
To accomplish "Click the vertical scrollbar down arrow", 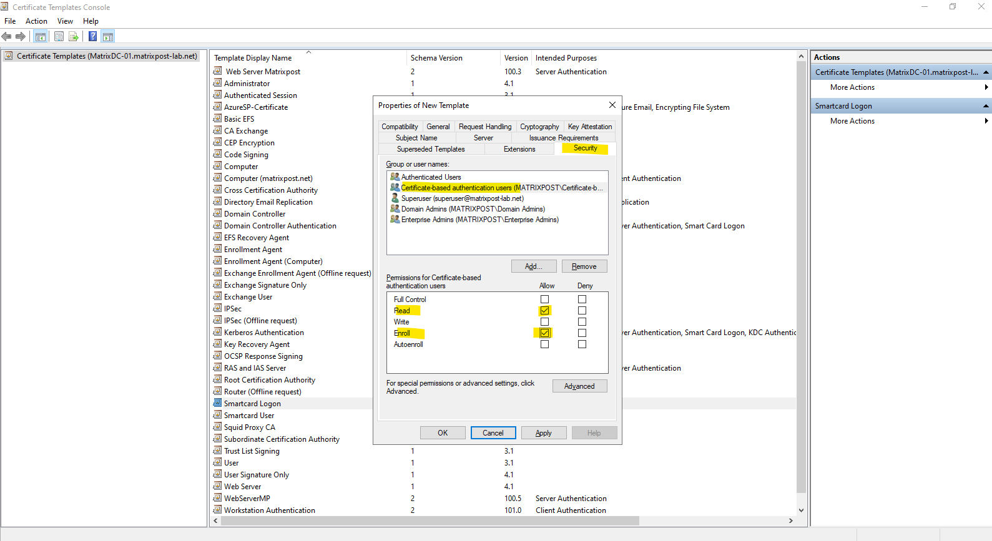I will pyautogui.click(x=801, y=510).
